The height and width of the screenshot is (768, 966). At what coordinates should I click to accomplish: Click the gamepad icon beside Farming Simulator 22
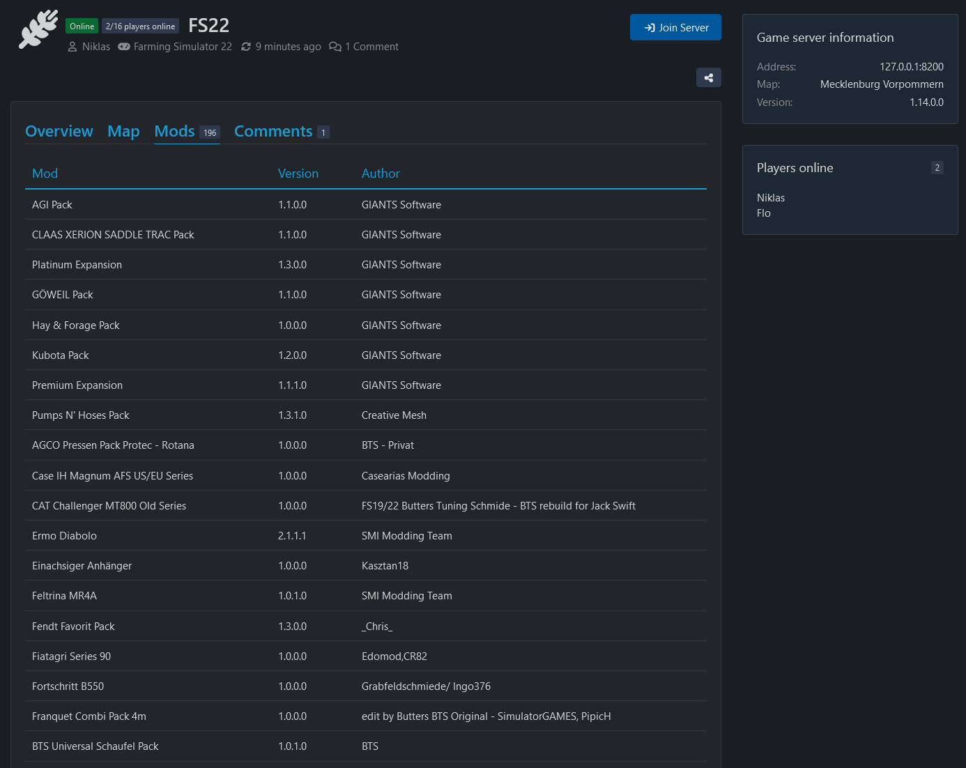pyautogui.click(x=124, y=47)
